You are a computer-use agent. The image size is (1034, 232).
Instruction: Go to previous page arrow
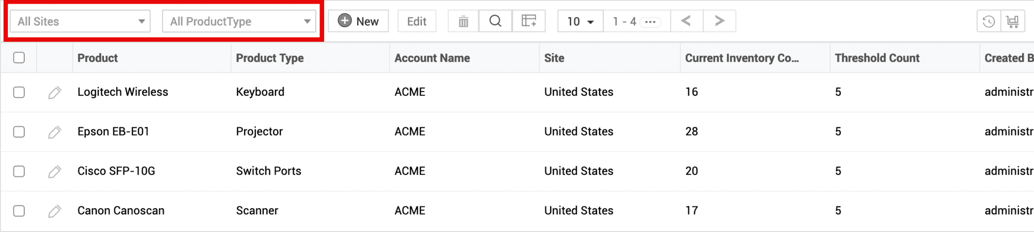[x=686, y=21]
